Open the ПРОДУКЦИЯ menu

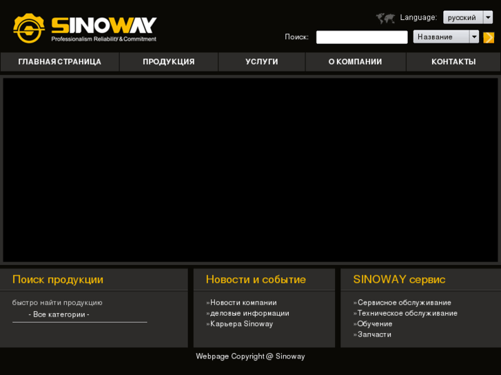[169, 62]
